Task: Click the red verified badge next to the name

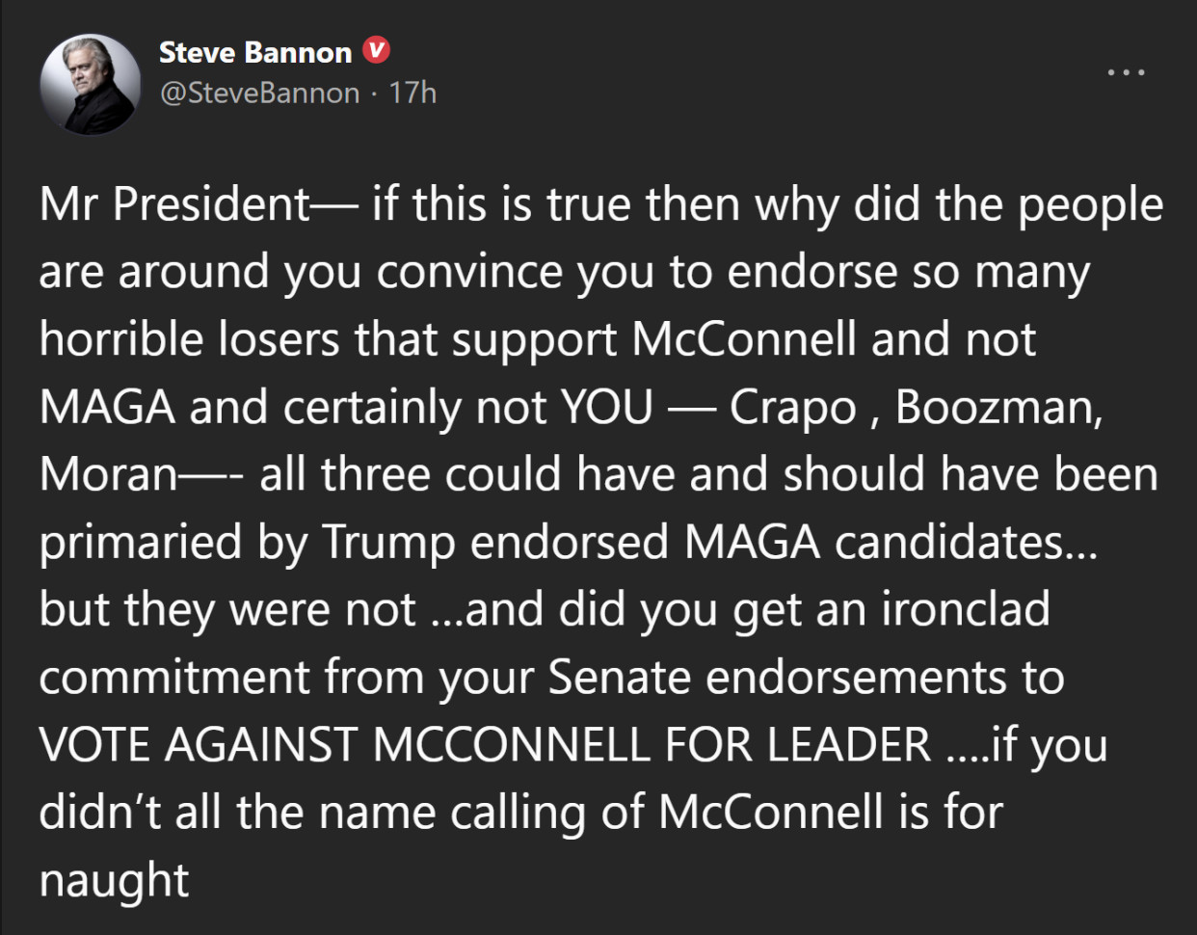Action: click(x=377, y=51)
